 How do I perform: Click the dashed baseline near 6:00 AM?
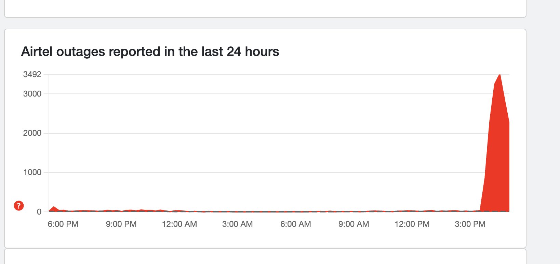coord(295,211)
